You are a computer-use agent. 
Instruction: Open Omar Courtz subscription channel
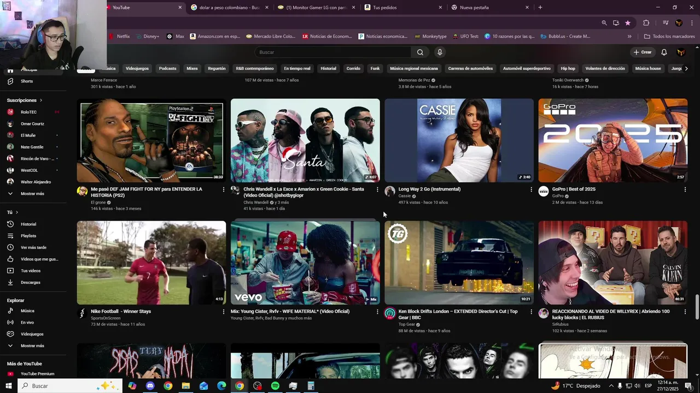[x=33, y=124]
